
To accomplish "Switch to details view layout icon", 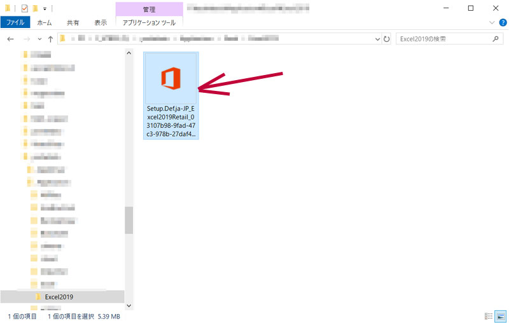I will tap(489, 316).
